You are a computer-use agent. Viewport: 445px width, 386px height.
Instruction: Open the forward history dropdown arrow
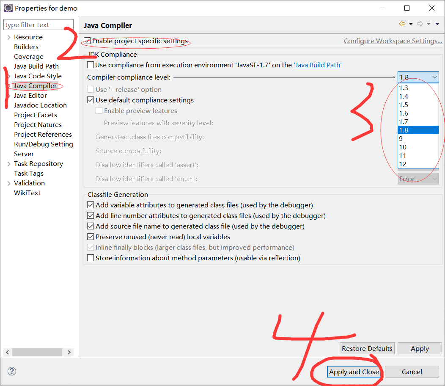(x=429, y=24)
